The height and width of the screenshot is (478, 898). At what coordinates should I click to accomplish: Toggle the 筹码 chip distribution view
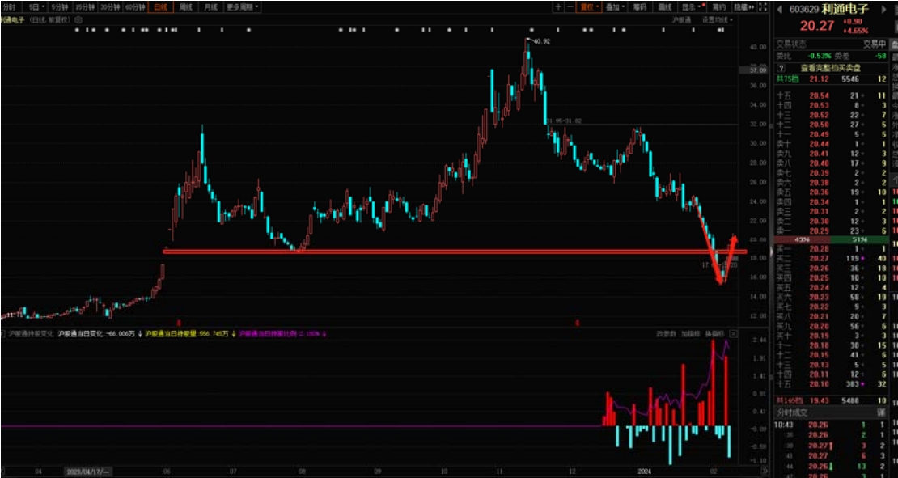(640, 6)
